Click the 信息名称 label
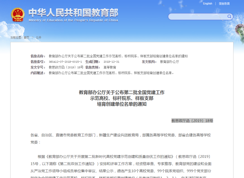This screenshot has width=244, height=178. click(x=38, y=56)
